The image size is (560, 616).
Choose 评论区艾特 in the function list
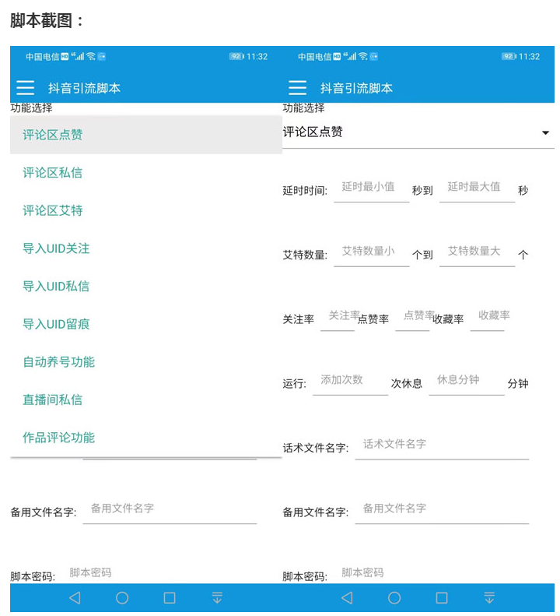[53, 210]
